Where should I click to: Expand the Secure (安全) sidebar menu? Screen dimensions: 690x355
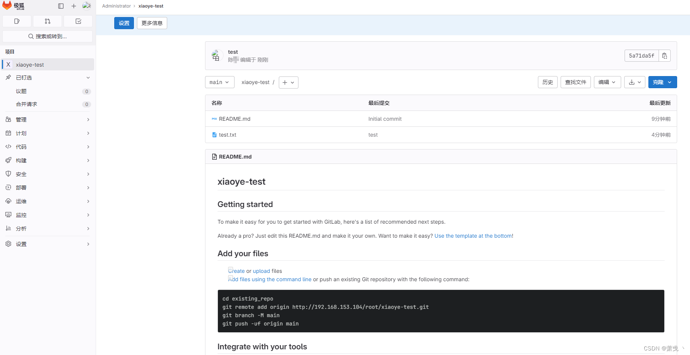[x=48, y=174]
